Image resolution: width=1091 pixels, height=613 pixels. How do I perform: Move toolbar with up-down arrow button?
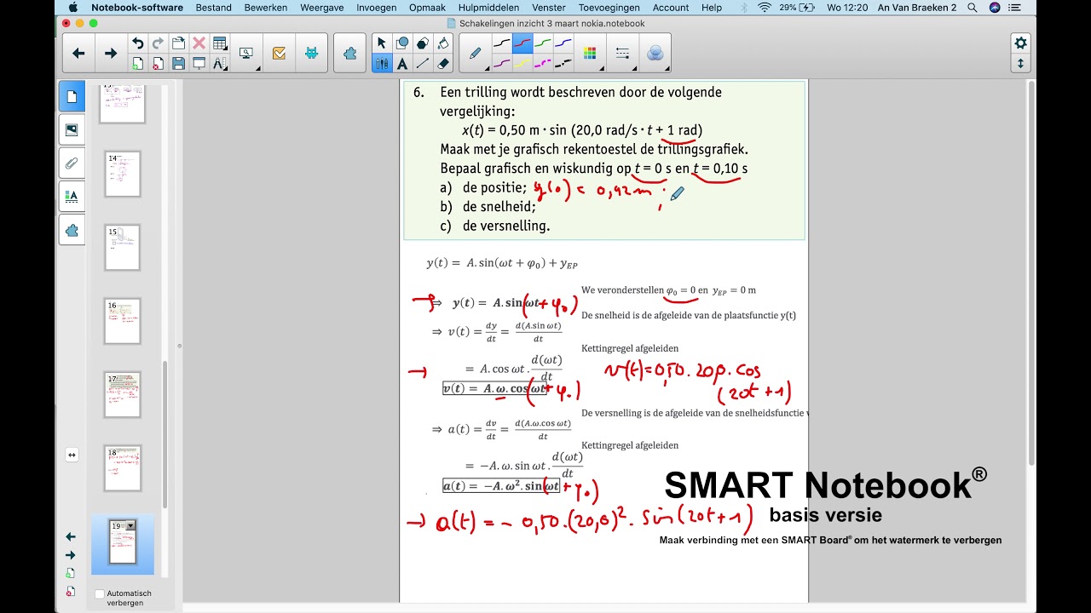(1020, 64)
